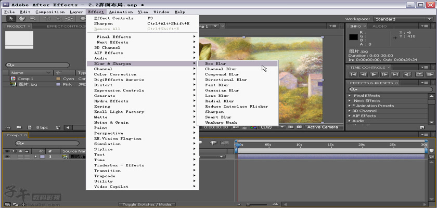Viewport: 437px width, 208px height.
Task: Toggle audio mute in Time Controls
Action: (x=407, y=74)
